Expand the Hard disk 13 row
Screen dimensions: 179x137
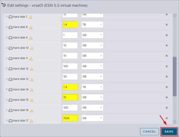point(7,79)
